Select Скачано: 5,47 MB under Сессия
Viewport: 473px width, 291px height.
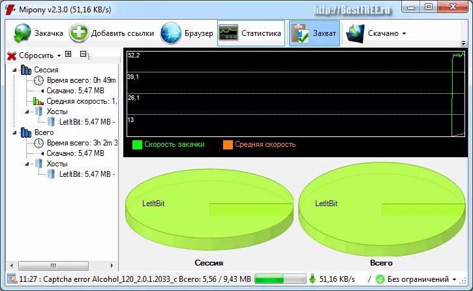coord(75,91)
